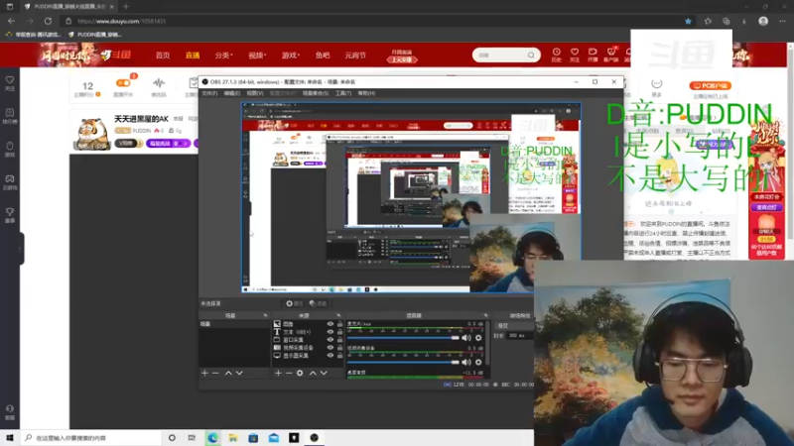Image resolution: width=794 pixels, height=446 pixels.
Task: Open 工具(T) menu in OBS
Action: [x=343, y=93]
